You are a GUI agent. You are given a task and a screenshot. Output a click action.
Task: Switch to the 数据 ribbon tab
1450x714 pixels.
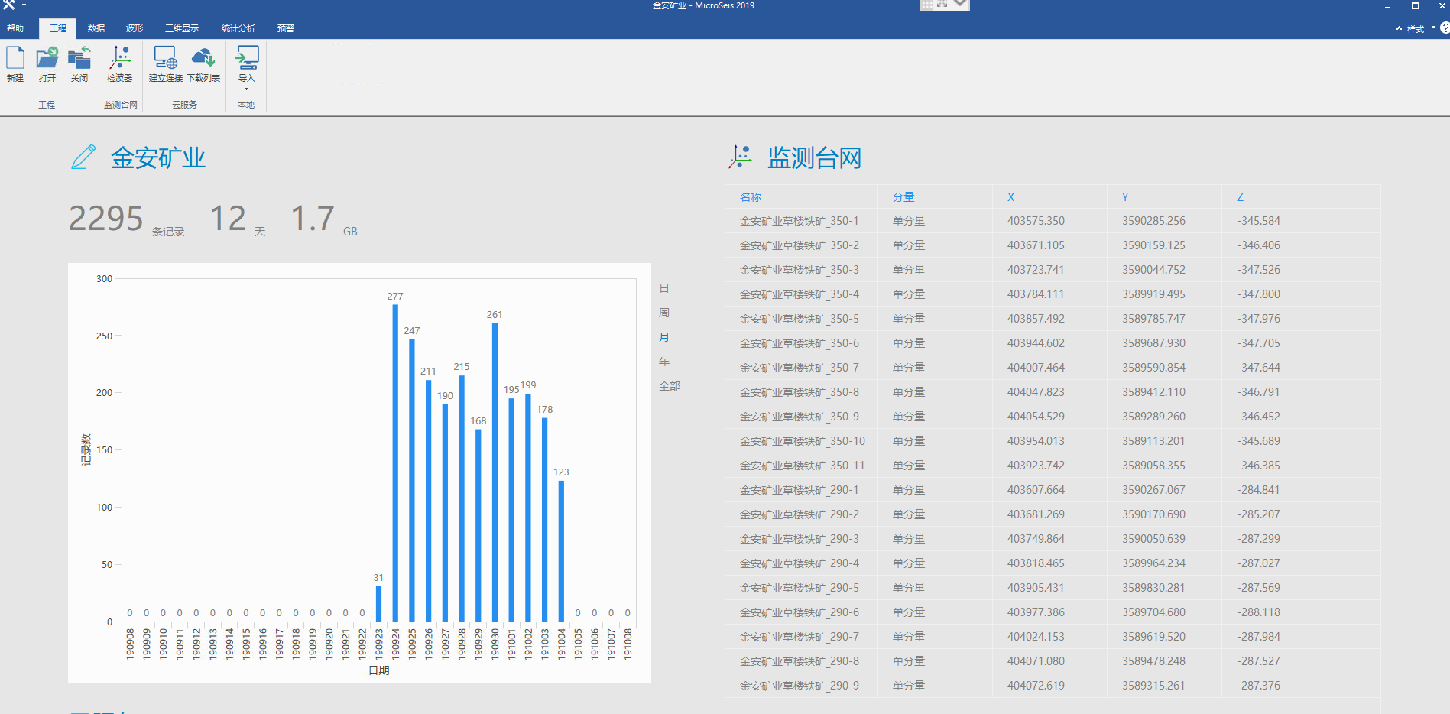[96, 28]
